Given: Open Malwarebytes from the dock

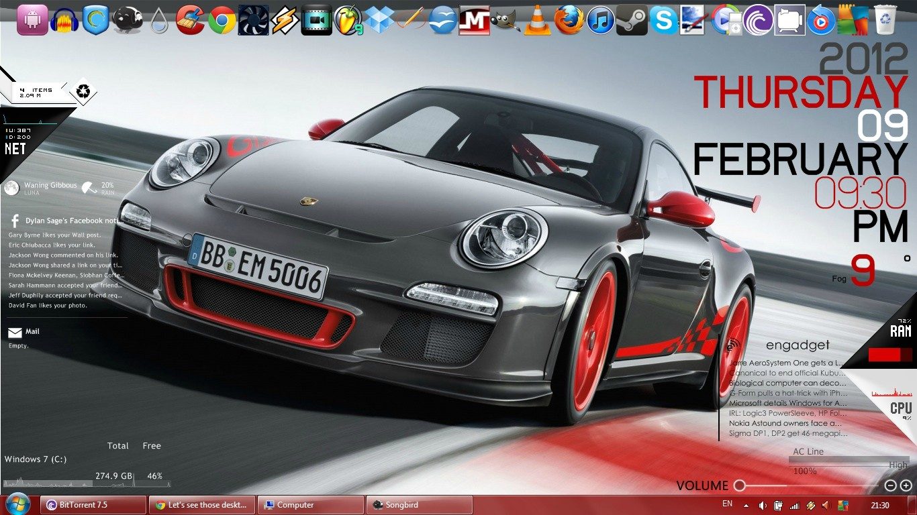Looking at the screenshot, I should click(475, 20).
